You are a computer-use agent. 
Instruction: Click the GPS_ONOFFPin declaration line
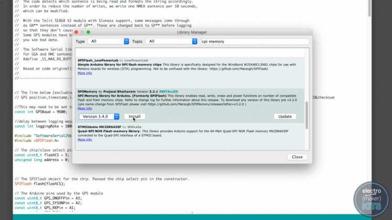48,199
